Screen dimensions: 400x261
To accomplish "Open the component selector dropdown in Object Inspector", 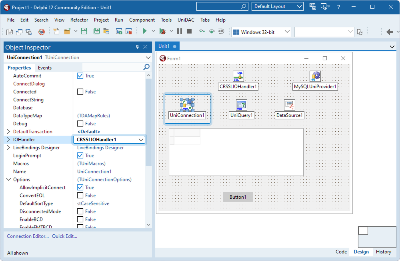I will pos(148,57).
